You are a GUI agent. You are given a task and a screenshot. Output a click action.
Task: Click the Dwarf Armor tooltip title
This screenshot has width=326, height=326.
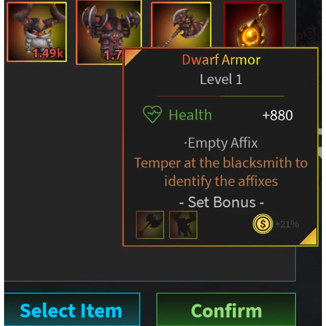click(x=221, y=60)
